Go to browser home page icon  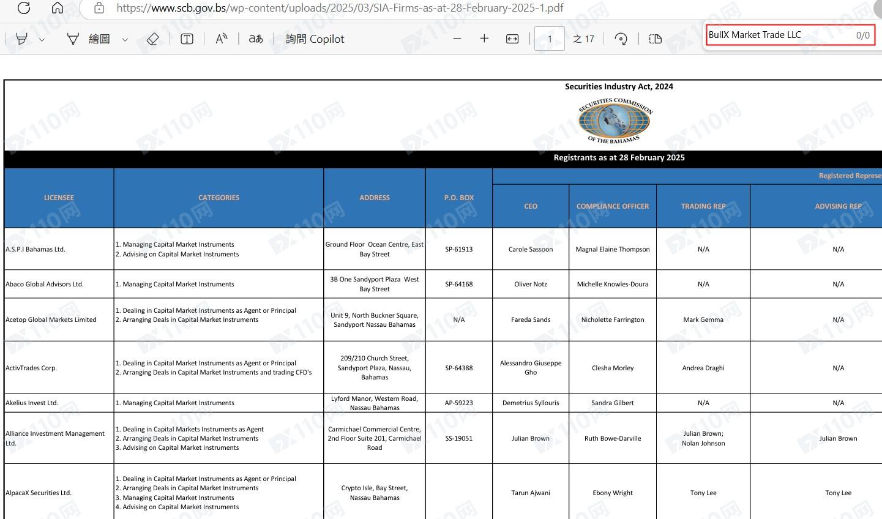pos(57,8)
